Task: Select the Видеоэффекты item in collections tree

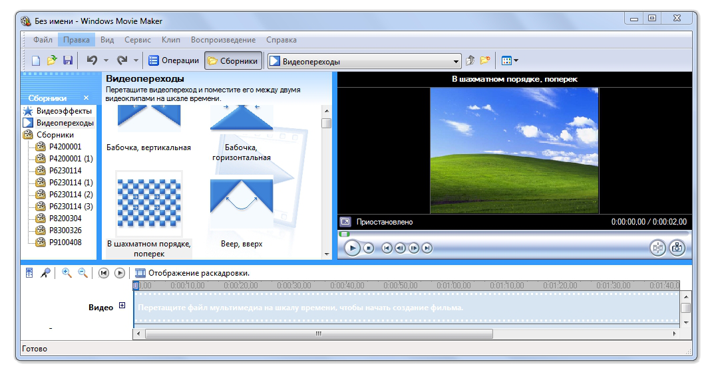Action: pos(65,111)
